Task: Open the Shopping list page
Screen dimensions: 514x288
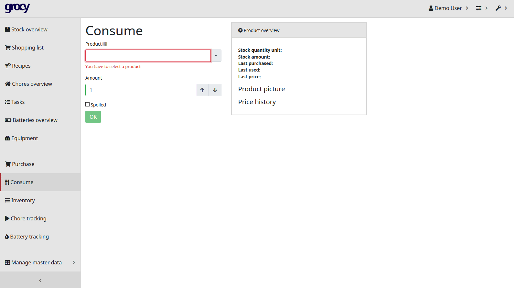Action: [x=27, y=48]
